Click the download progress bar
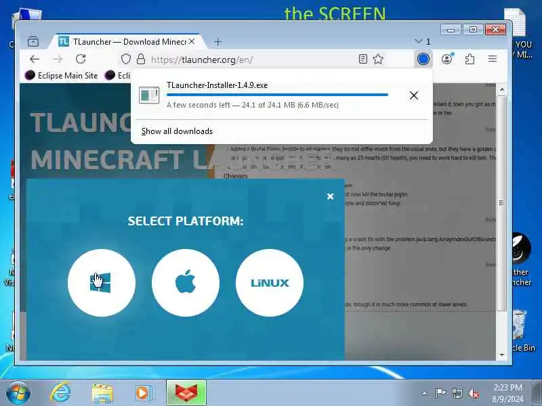This screenshot has width=542, height=406. (277, 95)
